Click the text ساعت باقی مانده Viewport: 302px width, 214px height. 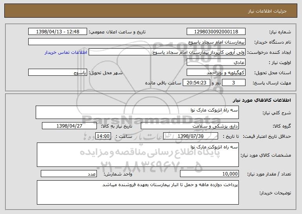click(x=163, y=83)
